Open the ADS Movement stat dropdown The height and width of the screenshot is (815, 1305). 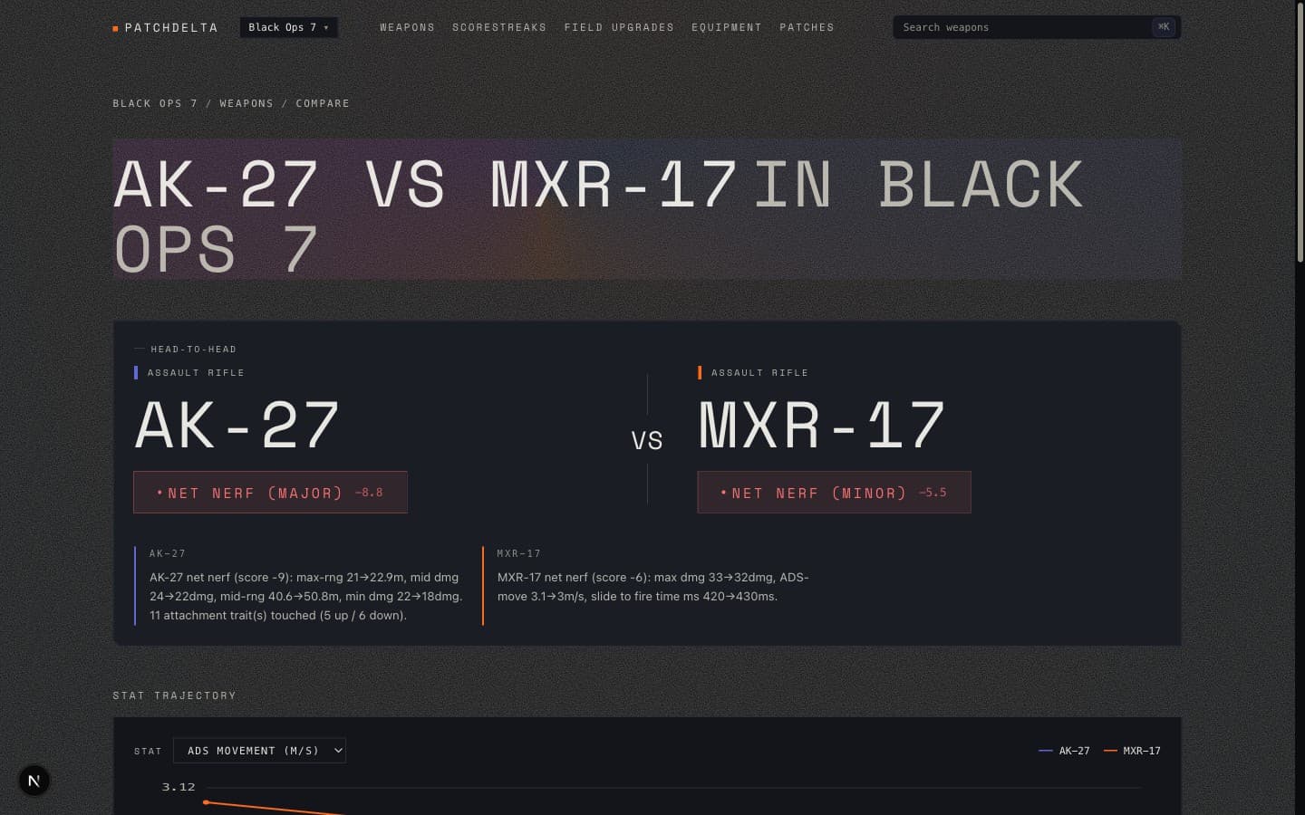(259, 751)
